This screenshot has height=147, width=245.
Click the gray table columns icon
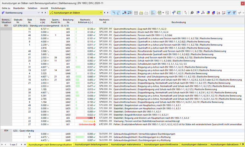136,13
